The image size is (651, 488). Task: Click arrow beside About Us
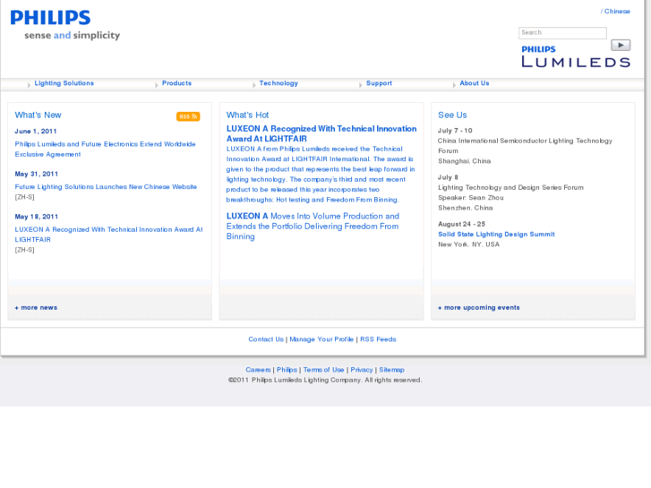coord(454,85)
